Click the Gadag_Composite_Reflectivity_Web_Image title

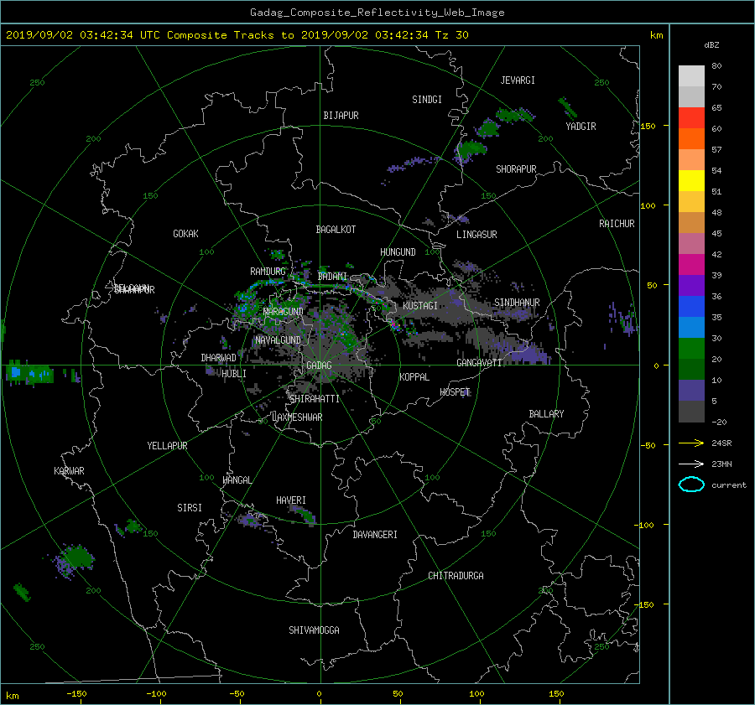point(377,13)
